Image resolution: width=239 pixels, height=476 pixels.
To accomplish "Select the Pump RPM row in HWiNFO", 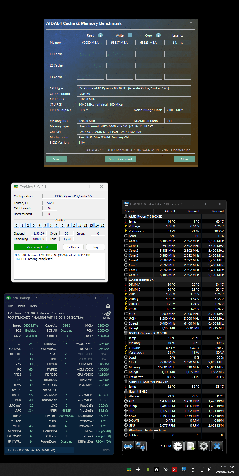I will tap(174, 406).
